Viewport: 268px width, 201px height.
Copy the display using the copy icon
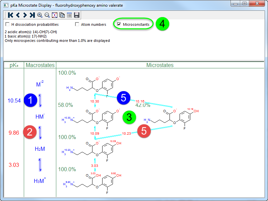(x=62, y=15)
